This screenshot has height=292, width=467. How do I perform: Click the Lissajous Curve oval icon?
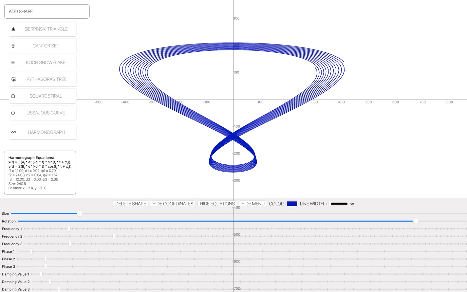(x=13, y=113)
